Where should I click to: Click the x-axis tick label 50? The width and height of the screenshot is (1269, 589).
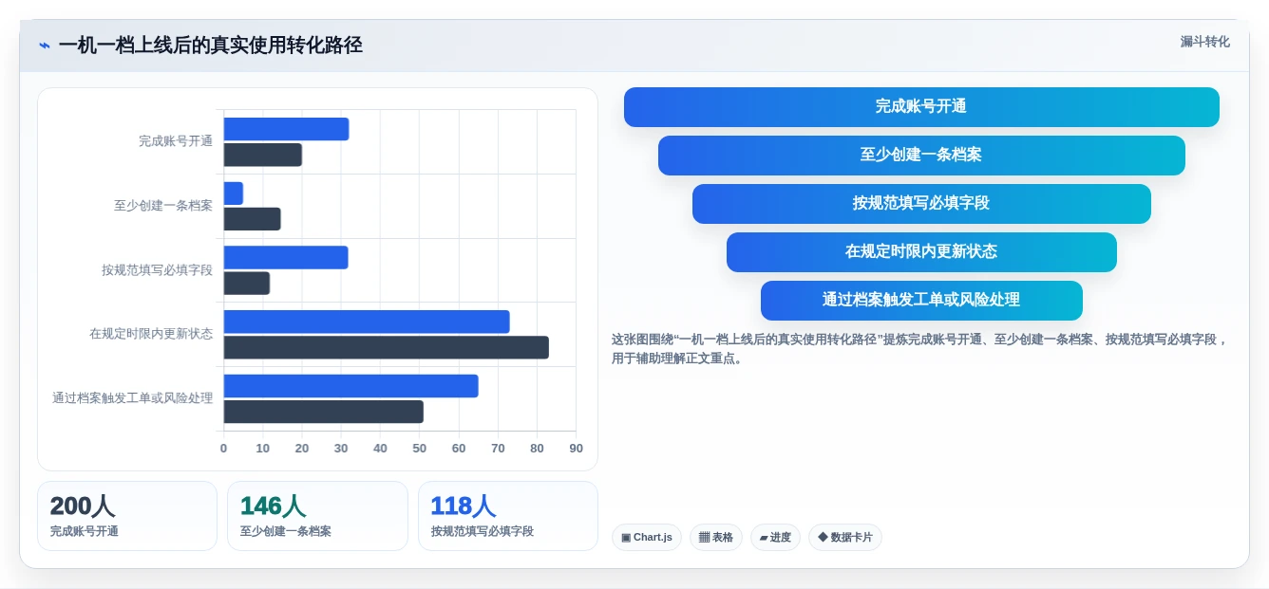[420, 449]
